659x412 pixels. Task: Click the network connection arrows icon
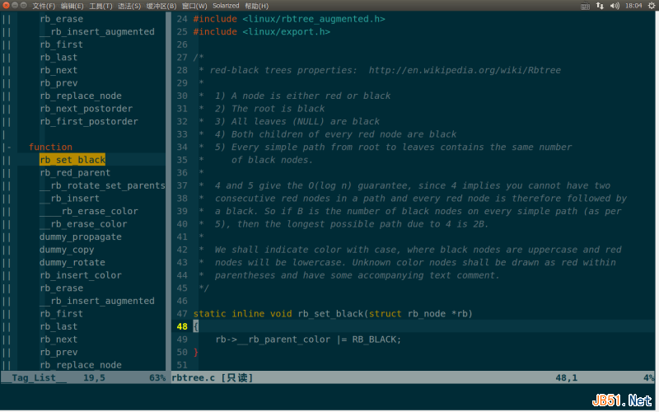(600, 6)
